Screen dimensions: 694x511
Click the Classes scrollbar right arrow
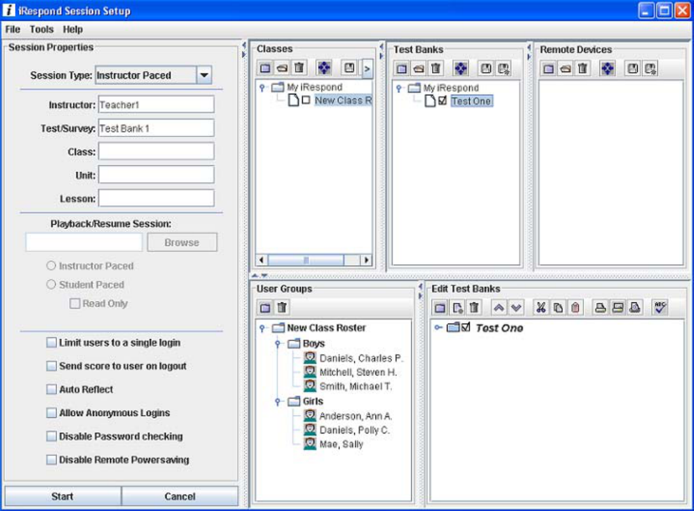point(366,260)
